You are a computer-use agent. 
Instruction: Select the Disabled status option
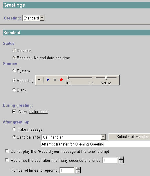(x=14, y=51)
